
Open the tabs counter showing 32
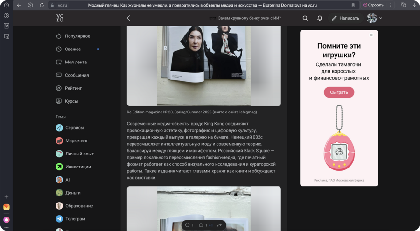pyautogui.click(x=7, y=26)
